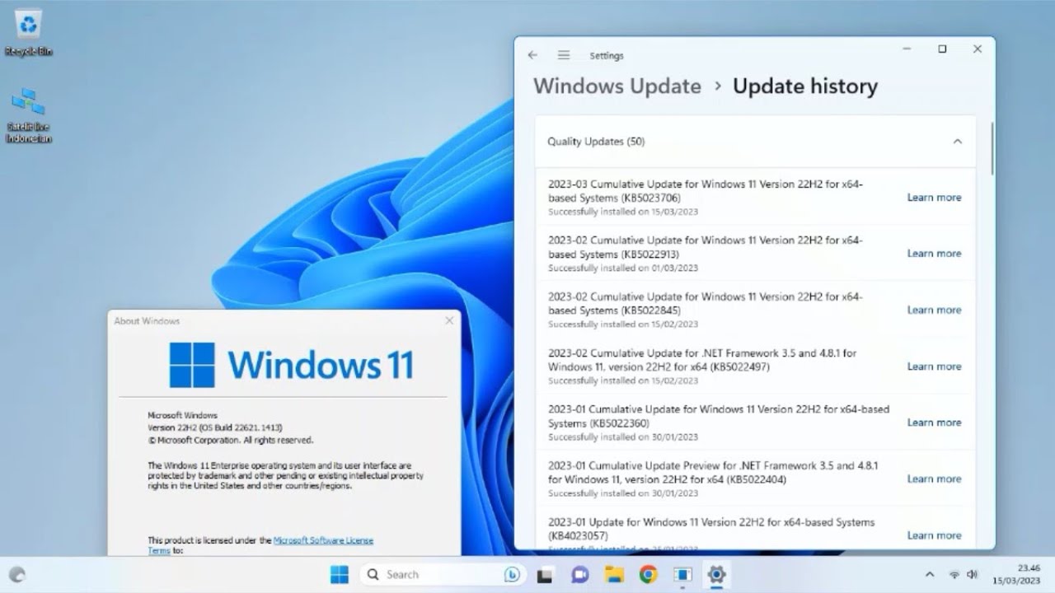Open the volume speaker tray icon
Viewport: 1055px width, 593px height.
click(x=973, y=575)
